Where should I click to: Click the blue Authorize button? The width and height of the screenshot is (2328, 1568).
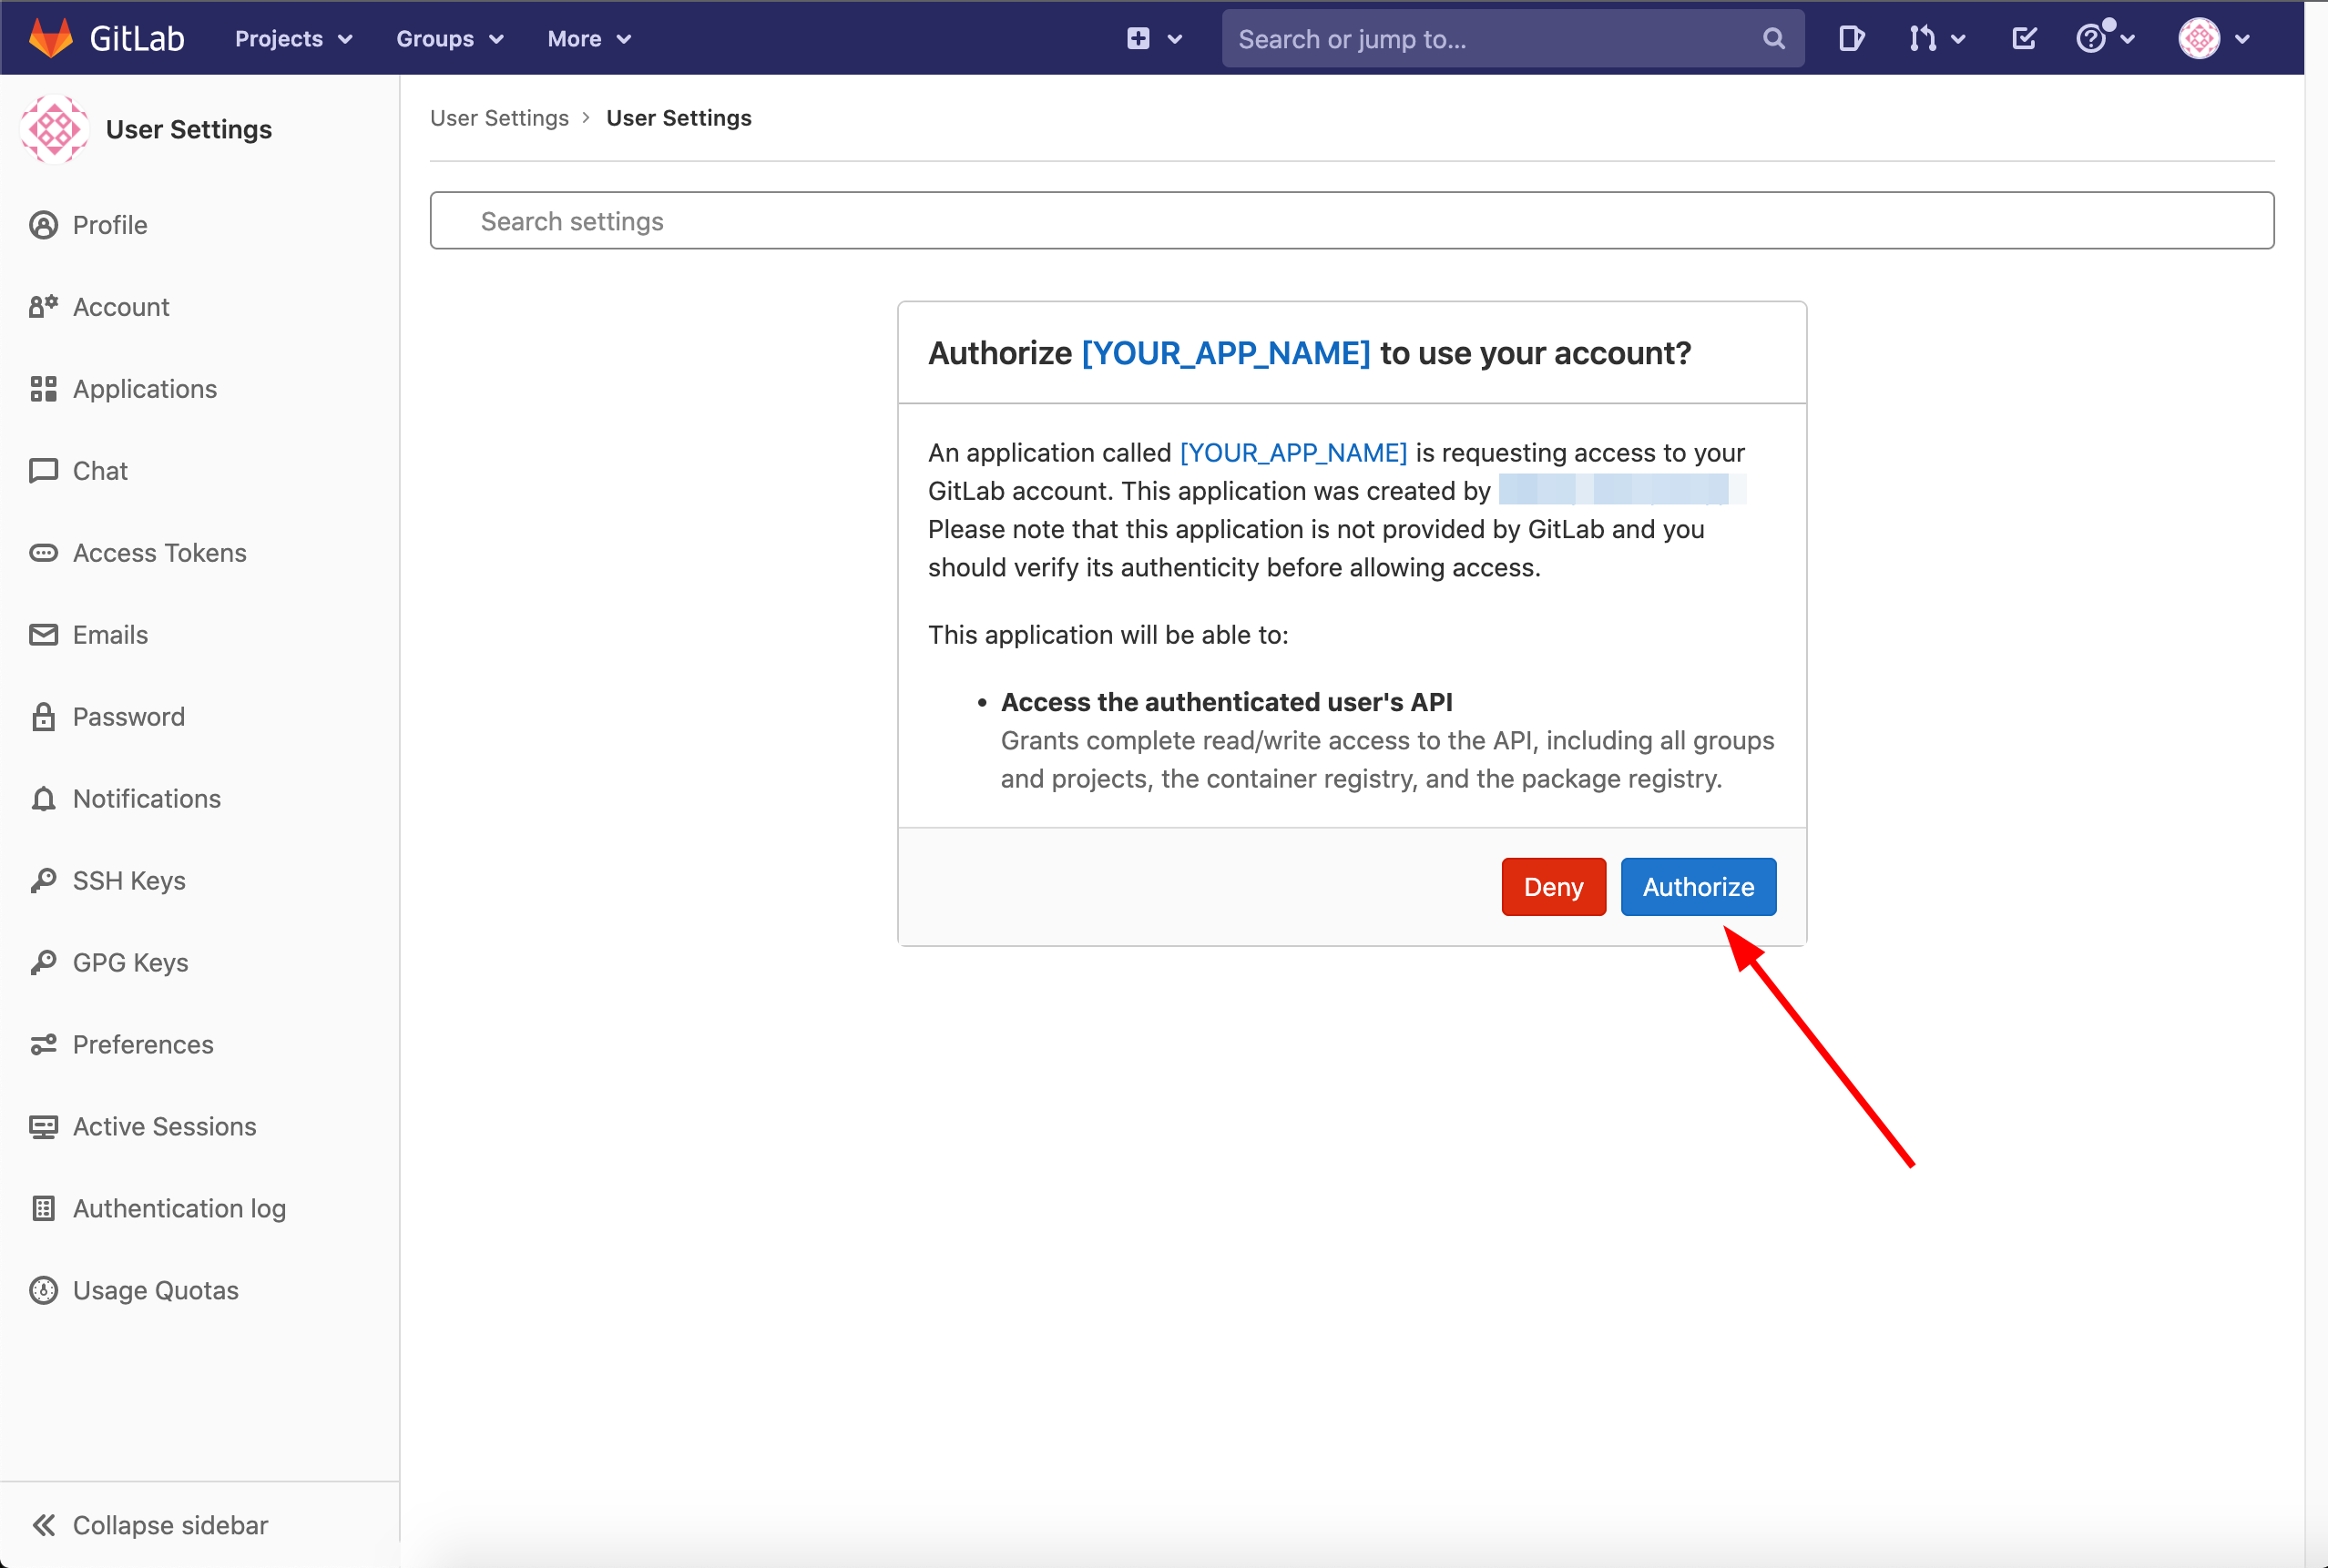[1698, 887]
